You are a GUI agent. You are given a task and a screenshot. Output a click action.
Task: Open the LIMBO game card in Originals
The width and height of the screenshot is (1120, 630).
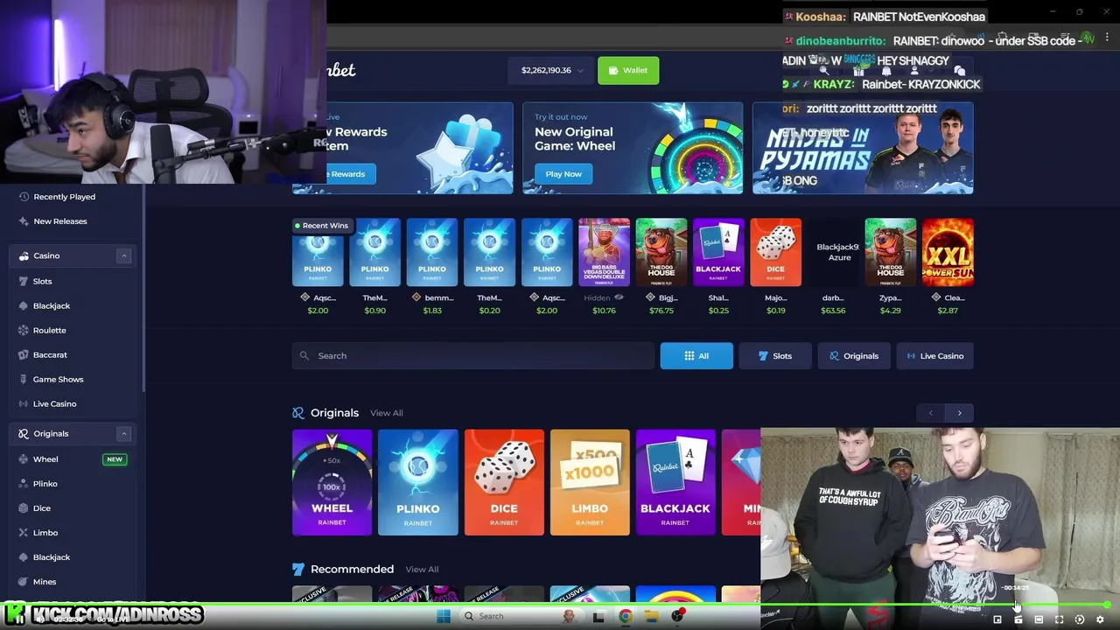coord(590,482)
